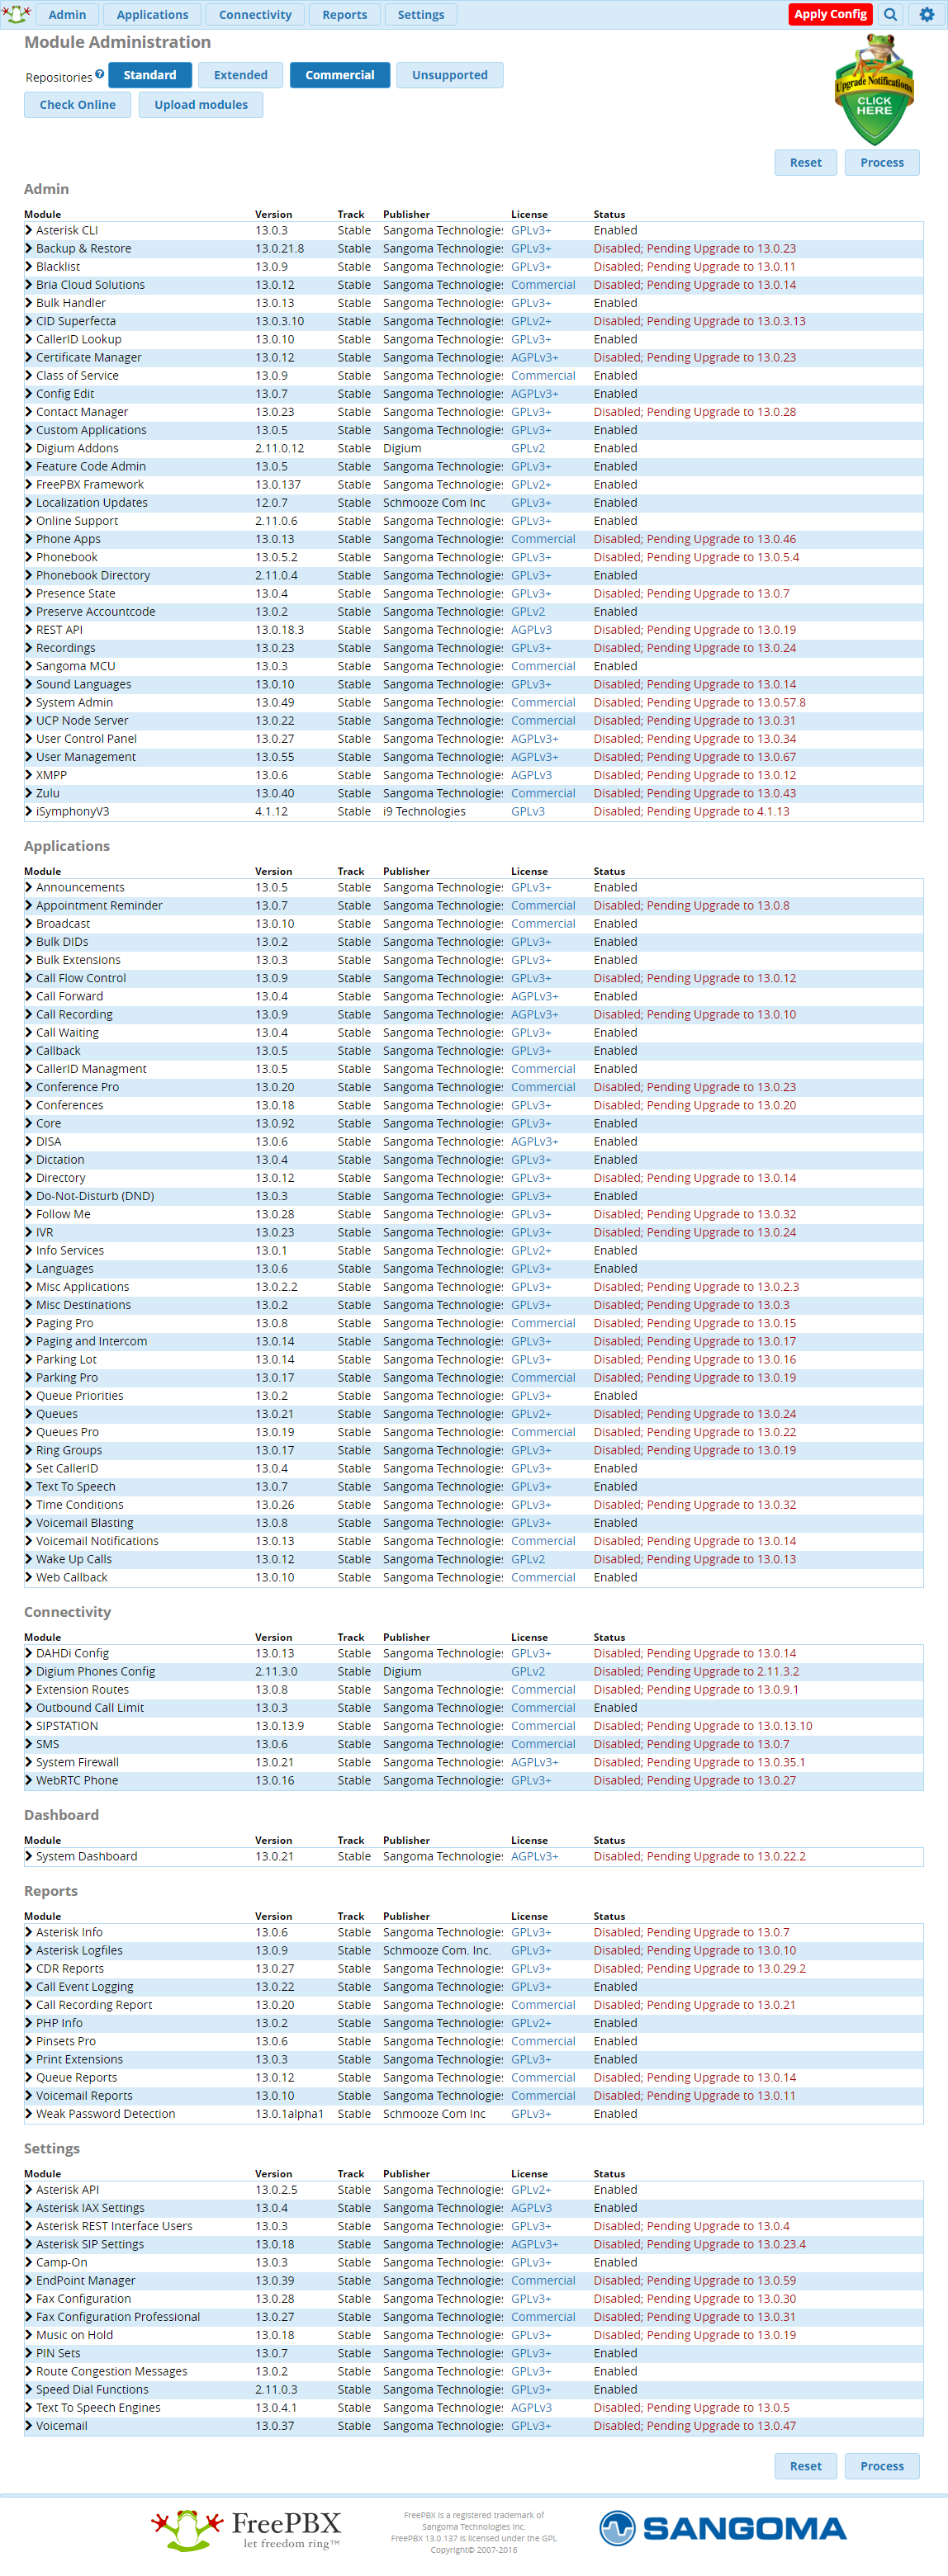Screen dimensions: 948x2576
Task: Open the Admin menu
Action: pos(67,14)
